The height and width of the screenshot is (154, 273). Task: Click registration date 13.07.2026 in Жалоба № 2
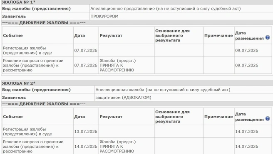click(x=86, y=132)
